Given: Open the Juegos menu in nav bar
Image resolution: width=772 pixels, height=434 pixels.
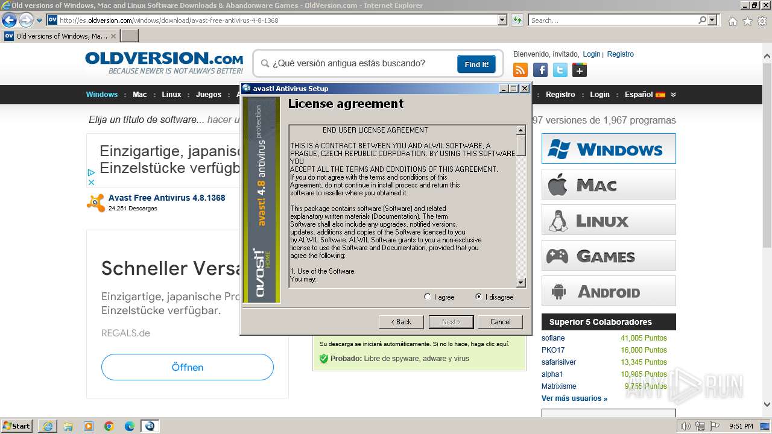Looking at the screenshot, I should coord(209,95).
